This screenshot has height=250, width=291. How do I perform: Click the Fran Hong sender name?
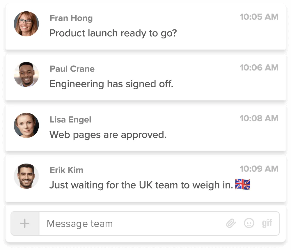tap(71, 18)
